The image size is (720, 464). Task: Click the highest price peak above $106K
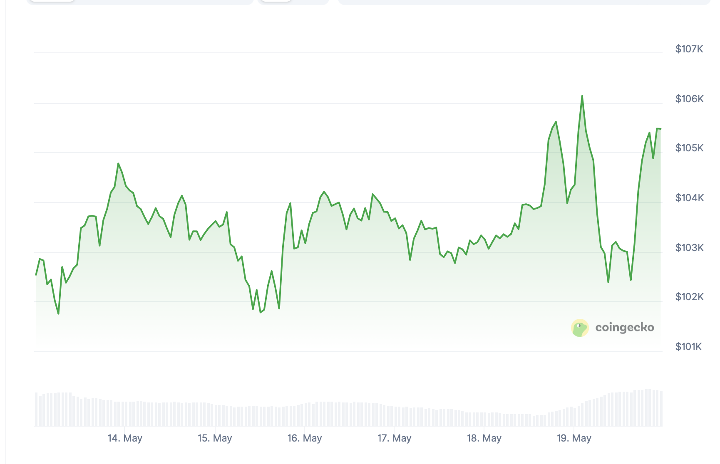click(582, 96)
